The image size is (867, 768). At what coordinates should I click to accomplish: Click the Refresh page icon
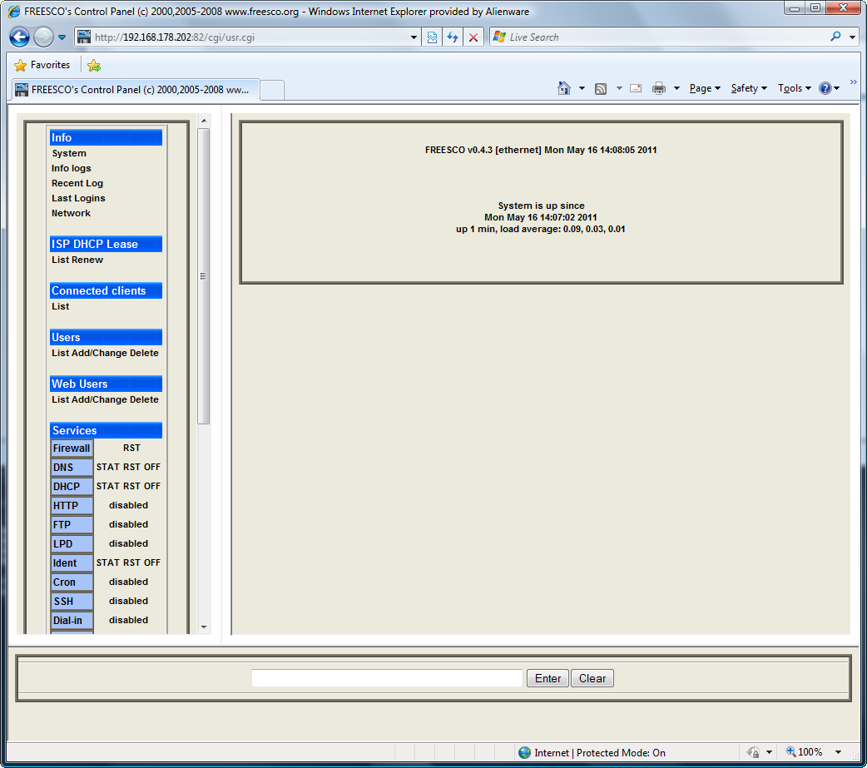coord(453,37)
